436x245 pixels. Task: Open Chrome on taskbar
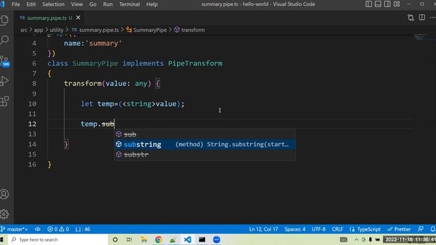159,240
